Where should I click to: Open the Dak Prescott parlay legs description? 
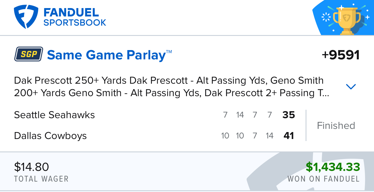point(172,87)
